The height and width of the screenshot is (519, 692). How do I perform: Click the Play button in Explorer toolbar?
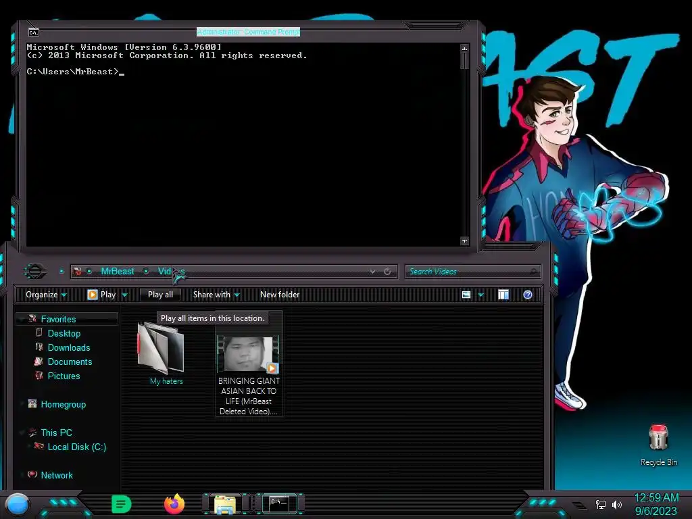tap(102, 295)
